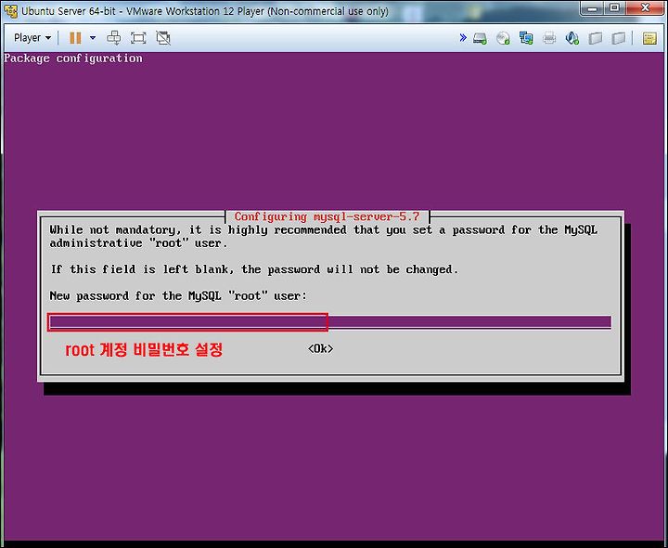Enter full screen mode
668x548 pixels.
(138, 38)
